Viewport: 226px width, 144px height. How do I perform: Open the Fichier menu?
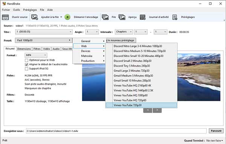click(6, 10)
